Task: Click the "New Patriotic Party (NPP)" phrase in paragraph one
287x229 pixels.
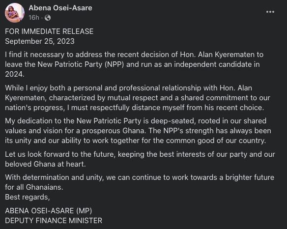Action: (x=81, y=64)
